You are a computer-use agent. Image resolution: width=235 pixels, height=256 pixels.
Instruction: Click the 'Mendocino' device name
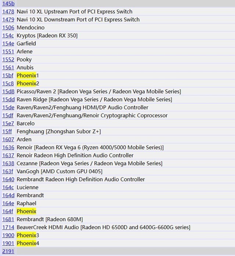[30, 28]
